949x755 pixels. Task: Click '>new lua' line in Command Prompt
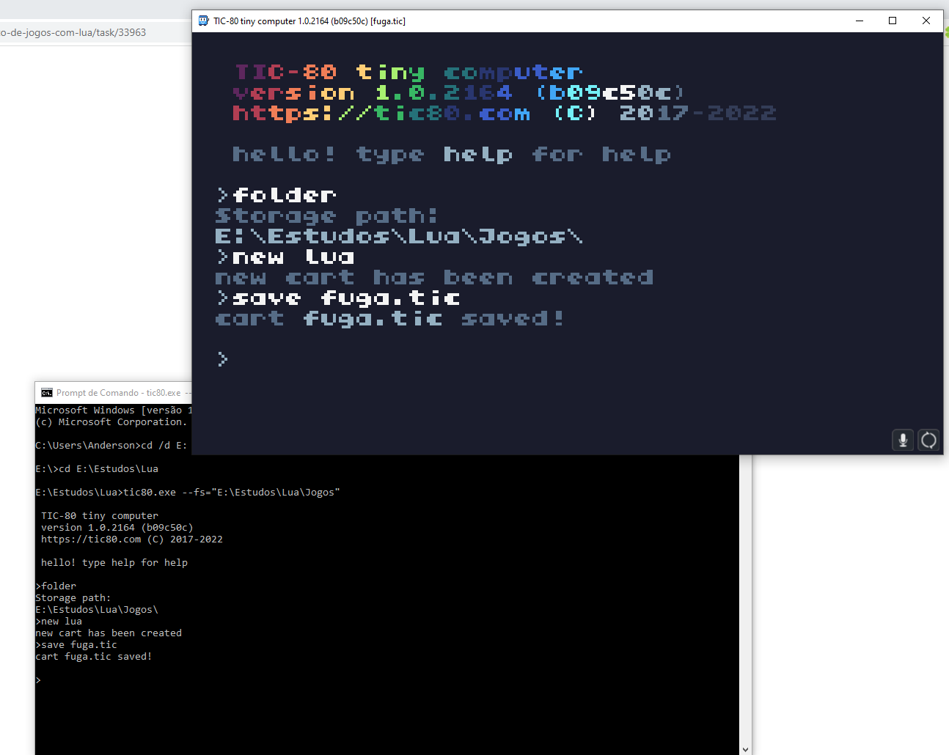pyautogui.click(x=59, y=622)
